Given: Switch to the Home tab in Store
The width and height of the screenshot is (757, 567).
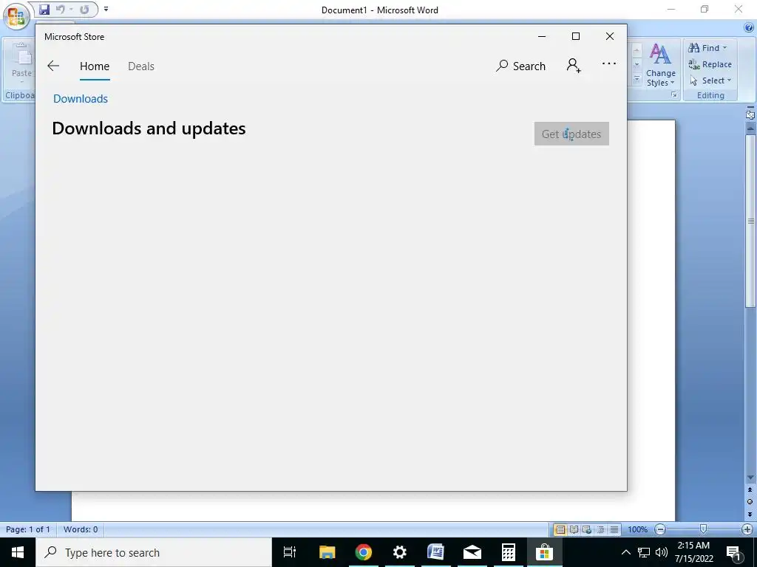Looking at the screenshot, I should (x=95, y=66).
